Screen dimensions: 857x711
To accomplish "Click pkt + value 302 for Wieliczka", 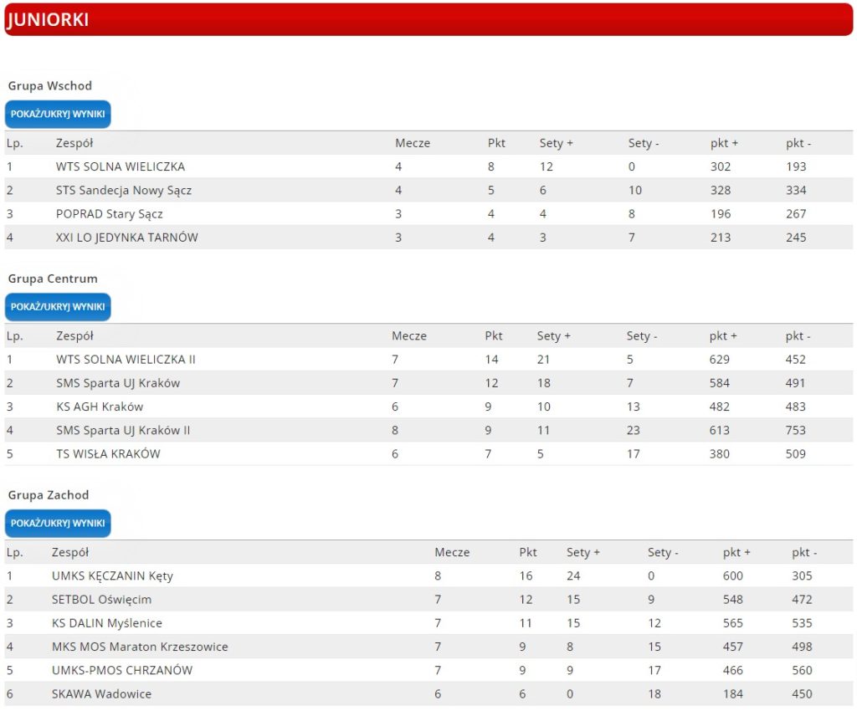I will pyautogui.click(x=721, y=166).
